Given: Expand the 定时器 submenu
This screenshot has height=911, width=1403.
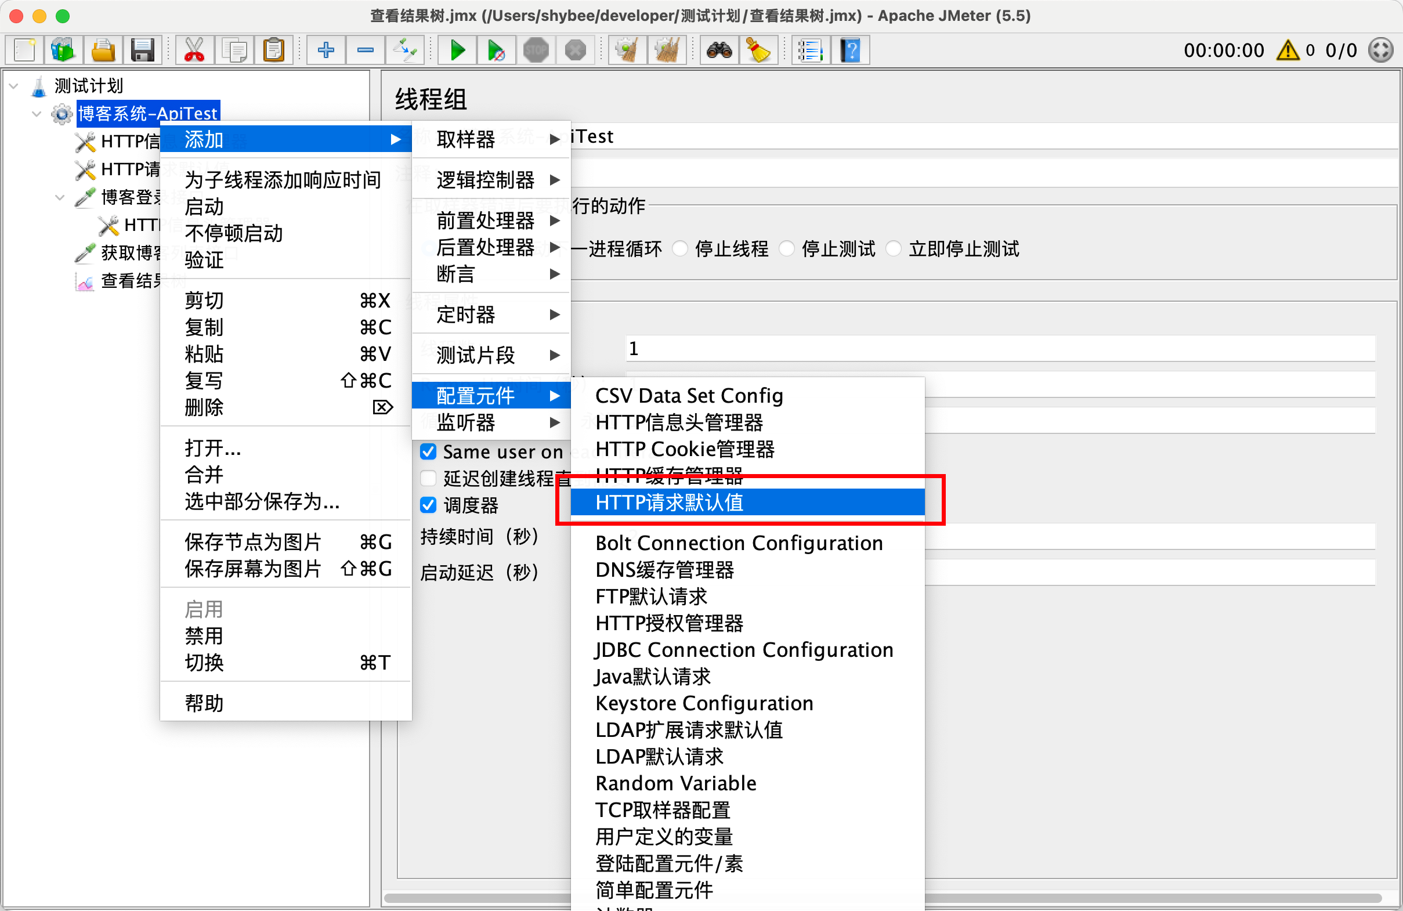Looking at the screenshot, I should [x=491, y=314].
